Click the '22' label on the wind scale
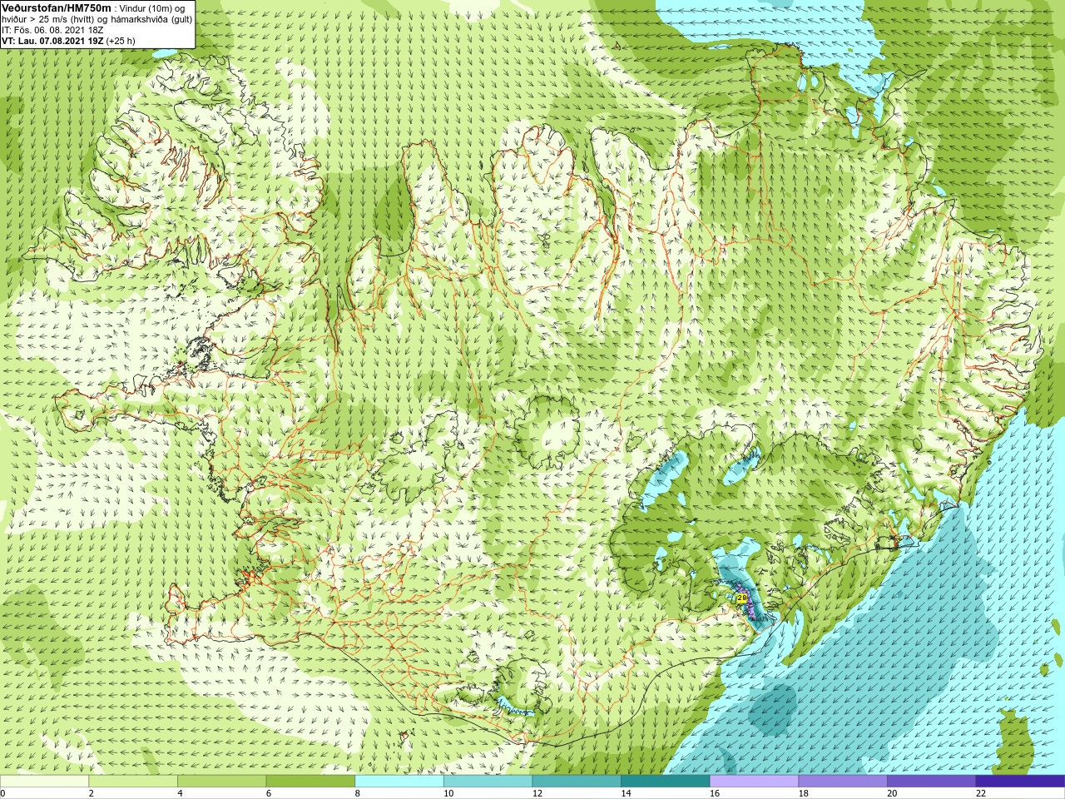Screen dimensions: 1065x799 (x=981, y=793)
